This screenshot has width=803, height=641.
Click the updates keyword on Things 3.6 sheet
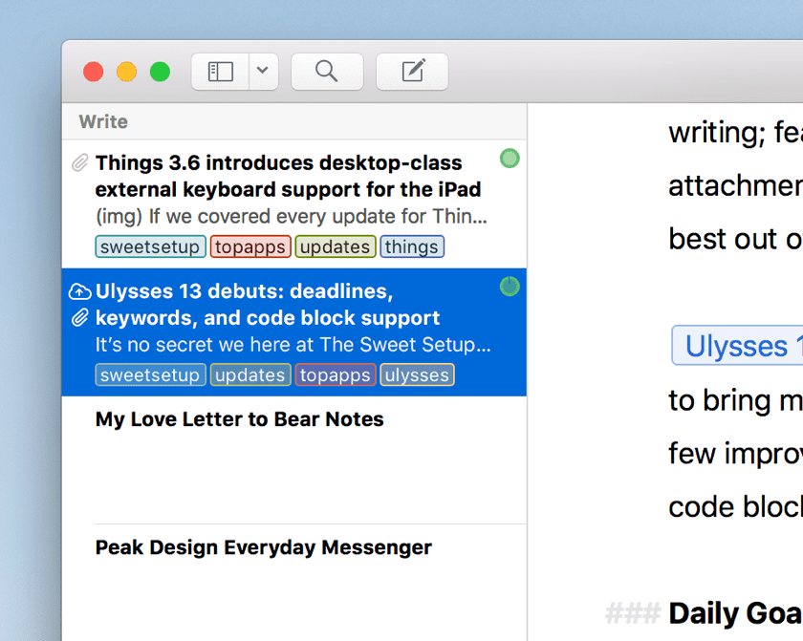pyautogui.click(x=336, y=246)
